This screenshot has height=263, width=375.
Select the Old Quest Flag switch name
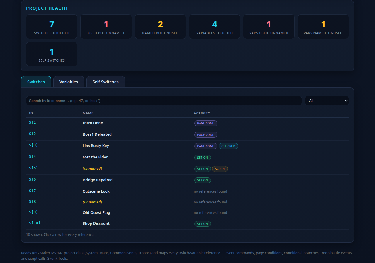coord(96,213)
